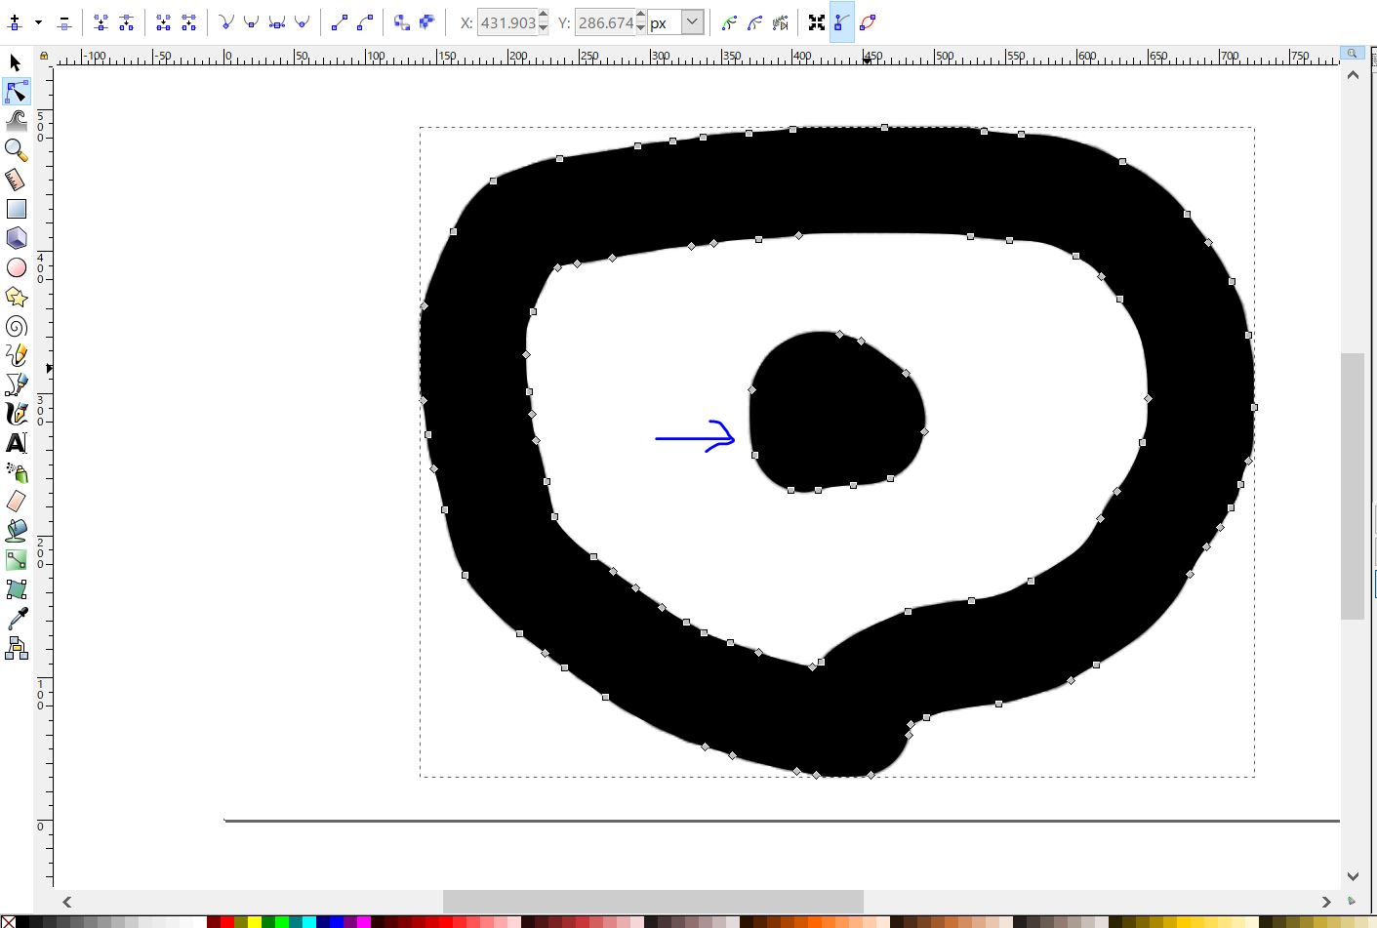
Task: Select the Gradient tool
Action: 16,560
